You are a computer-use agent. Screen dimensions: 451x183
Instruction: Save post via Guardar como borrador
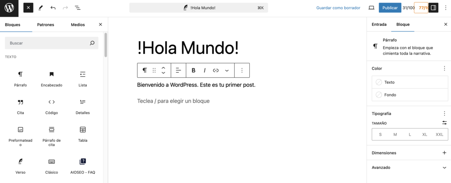(338, 8)
